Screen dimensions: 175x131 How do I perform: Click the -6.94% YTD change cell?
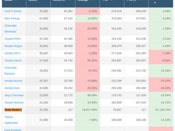(x=161, y=61)
